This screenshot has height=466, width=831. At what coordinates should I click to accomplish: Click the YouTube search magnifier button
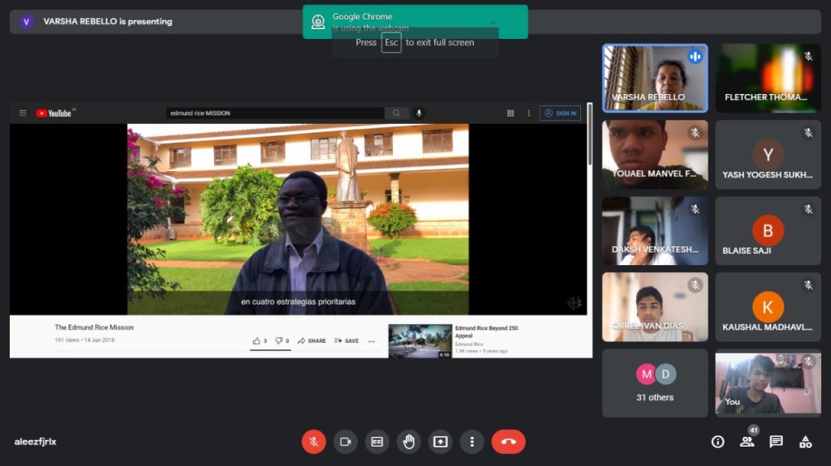click(x=396, y=113)
